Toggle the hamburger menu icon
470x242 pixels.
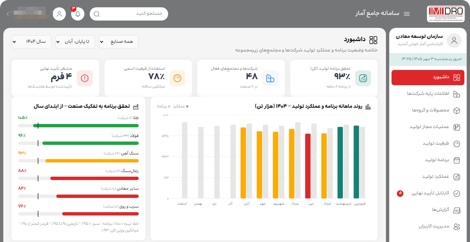pos(407,14)
